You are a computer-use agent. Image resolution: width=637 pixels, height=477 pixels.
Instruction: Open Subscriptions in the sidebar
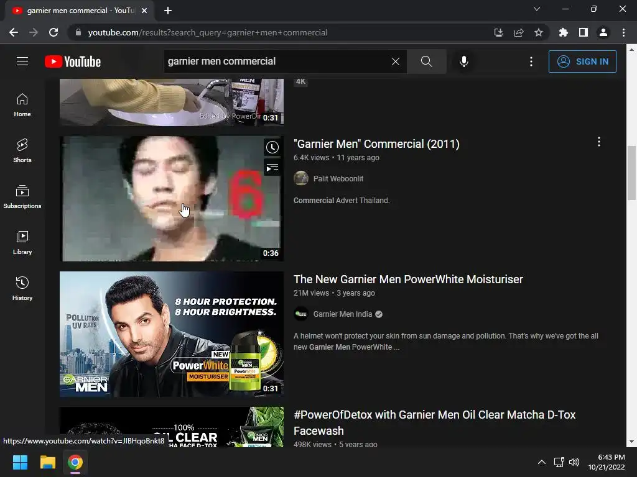click(22, 197)
